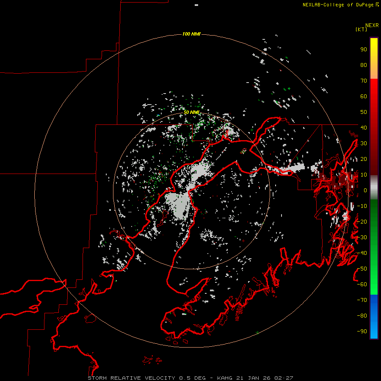Viewport: 381px width, 381px height.
Task: Click the -20 knot scale value
Action: [x=362, y=221]
